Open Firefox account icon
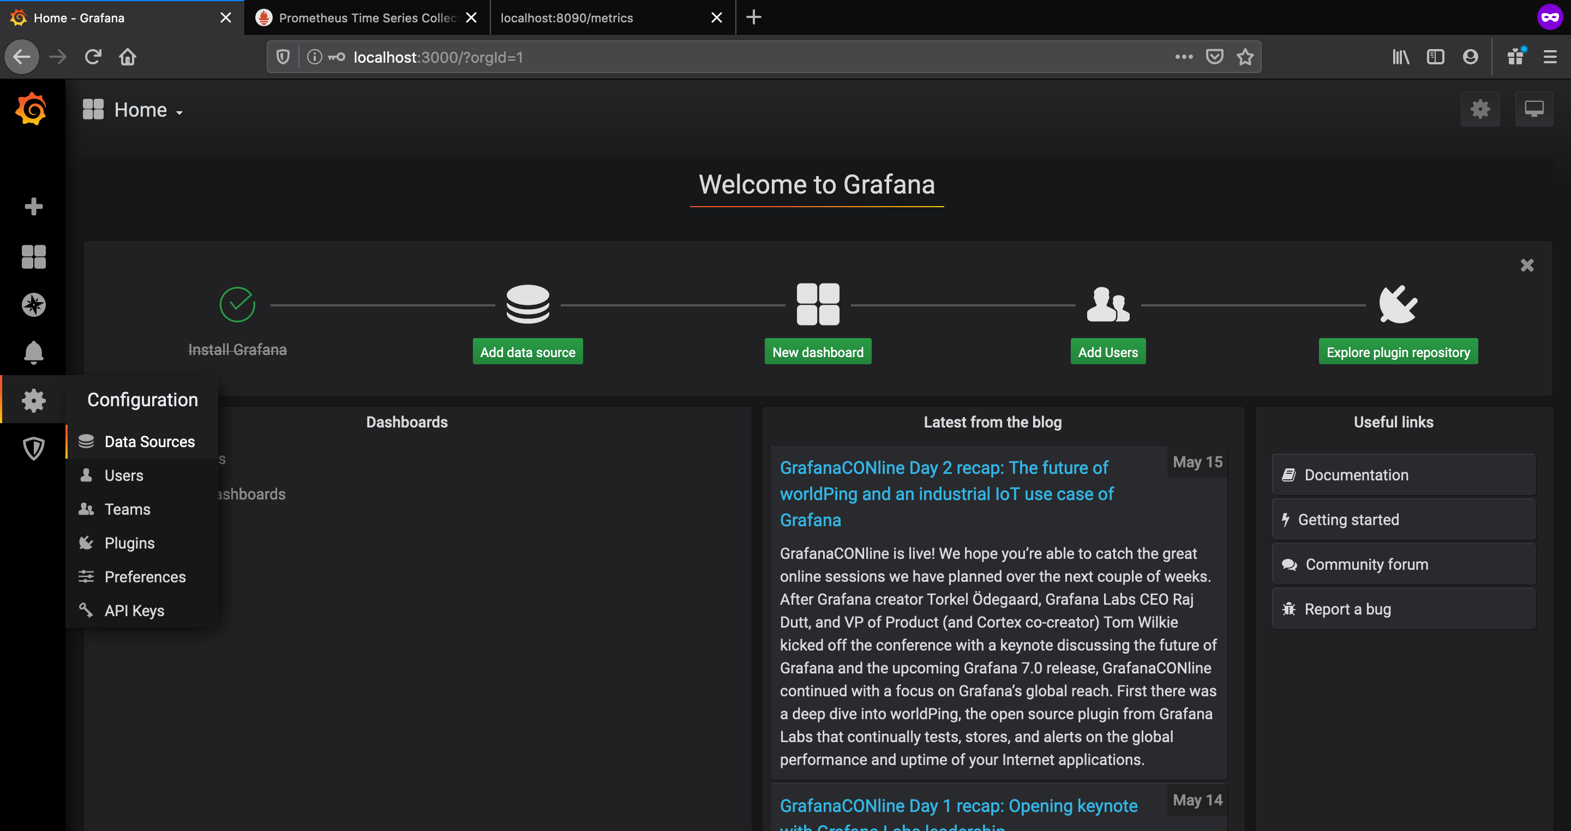Viewport: 1571px width, 831px height. click(x=1471, y=57)
